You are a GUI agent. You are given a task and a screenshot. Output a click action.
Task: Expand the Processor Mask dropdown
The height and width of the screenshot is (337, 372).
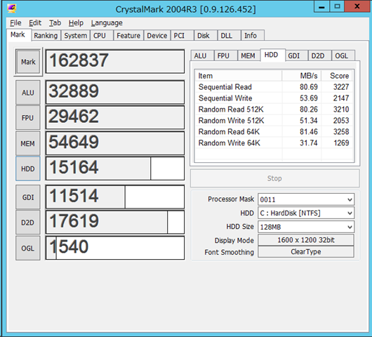[306, 199]
